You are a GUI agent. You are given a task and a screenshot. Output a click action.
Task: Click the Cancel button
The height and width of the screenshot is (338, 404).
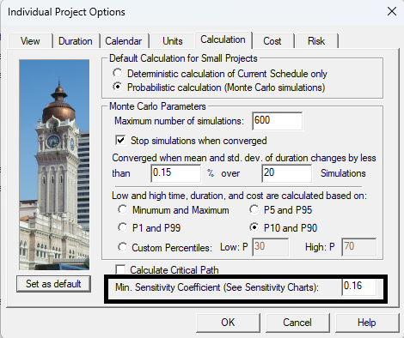(297, 323)
